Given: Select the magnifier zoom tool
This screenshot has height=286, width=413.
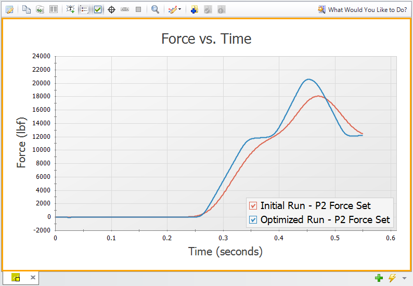Looking at the screenshot, I should click(155, 9).
